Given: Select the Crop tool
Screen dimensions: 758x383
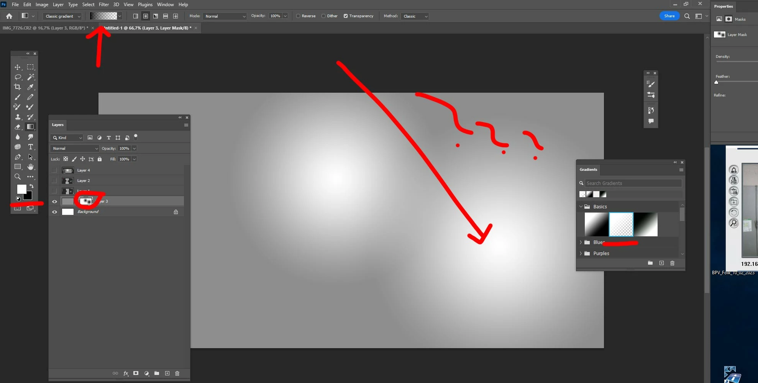Looking at the screenshot, I should [x=18, y=87].
